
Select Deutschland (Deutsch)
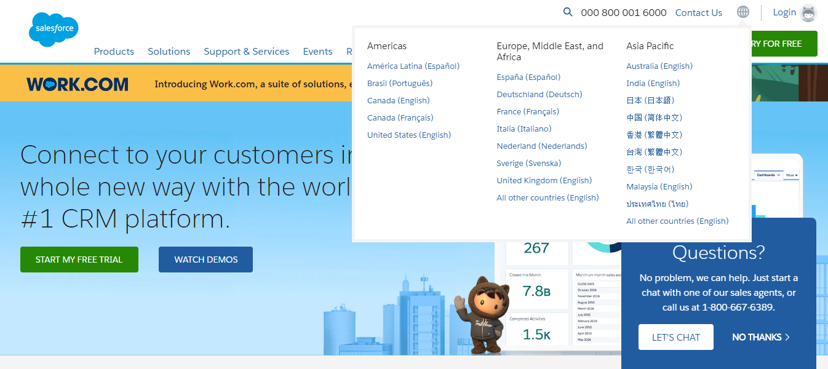(x=539, y=94)
